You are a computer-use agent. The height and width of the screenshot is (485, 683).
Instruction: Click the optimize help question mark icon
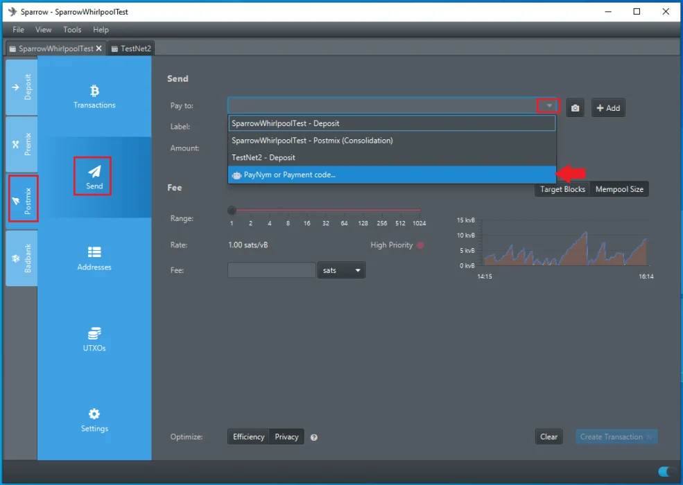pos(314,437)
